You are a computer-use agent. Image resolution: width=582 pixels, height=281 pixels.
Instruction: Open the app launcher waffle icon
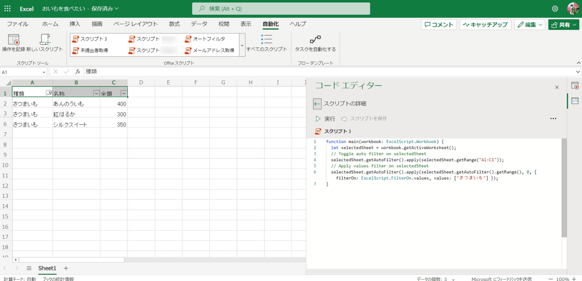[x=7, y=9]
